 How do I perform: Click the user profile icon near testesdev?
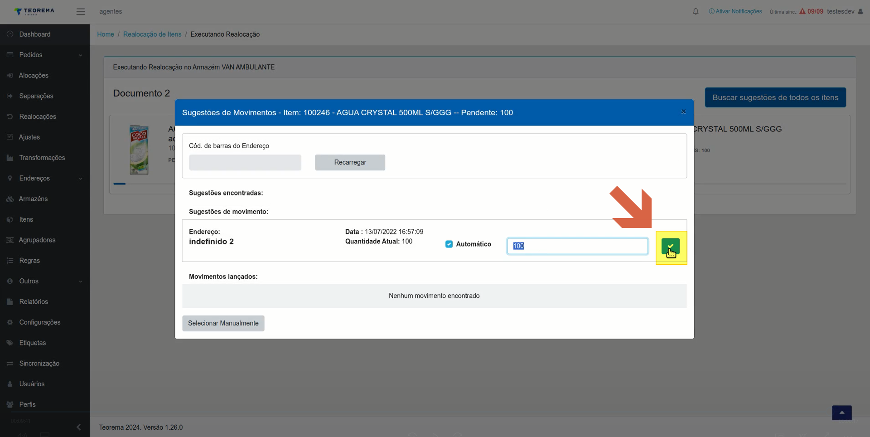coord(860,11)
